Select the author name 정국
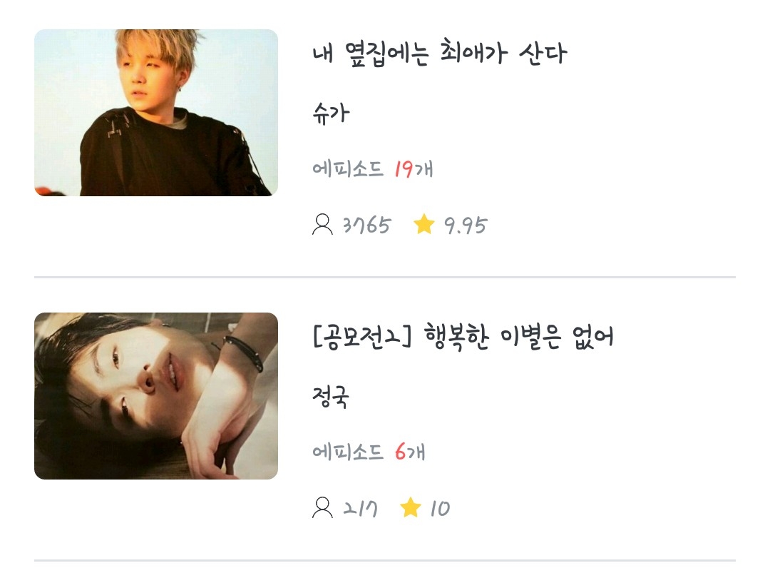Viewport: 770px width, 578px height. [x=331, y=396]
